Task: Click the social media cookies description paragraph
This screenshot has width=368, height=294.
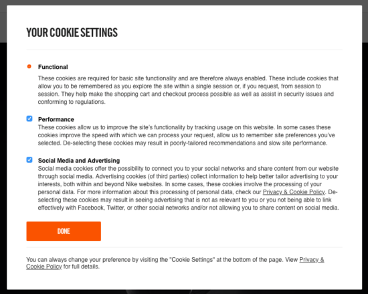Action: [189, 188]
